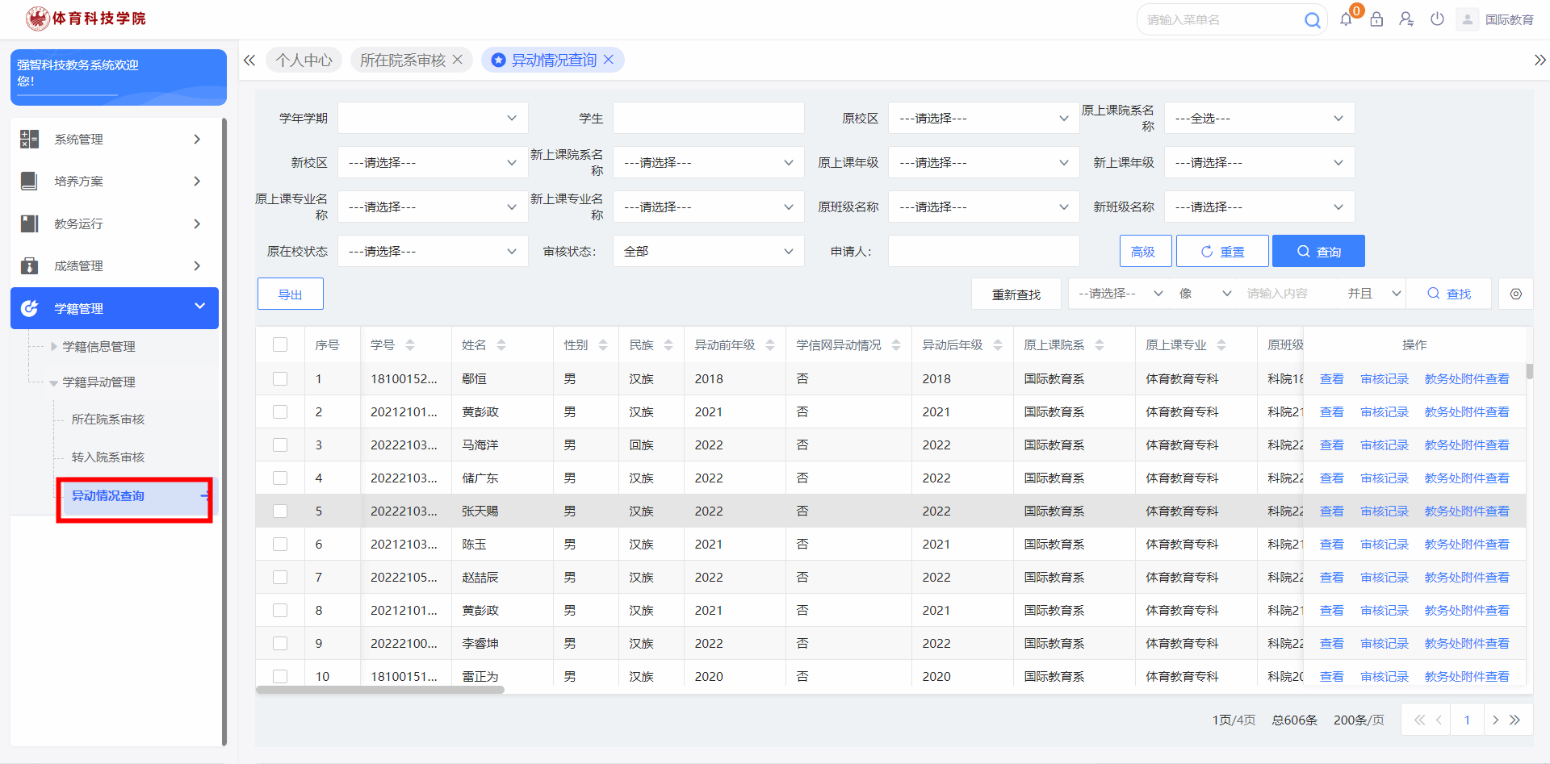Image resolution: width=1550 pixels, height=764 pixels.
Task: Select checkbox for row 7 赵喆辰
Action: 280,578
